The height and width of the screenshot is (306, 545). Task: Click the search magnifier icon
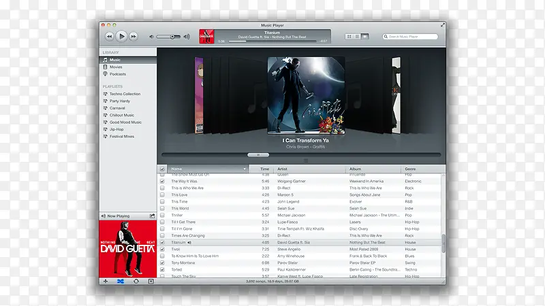pos(386,37)
